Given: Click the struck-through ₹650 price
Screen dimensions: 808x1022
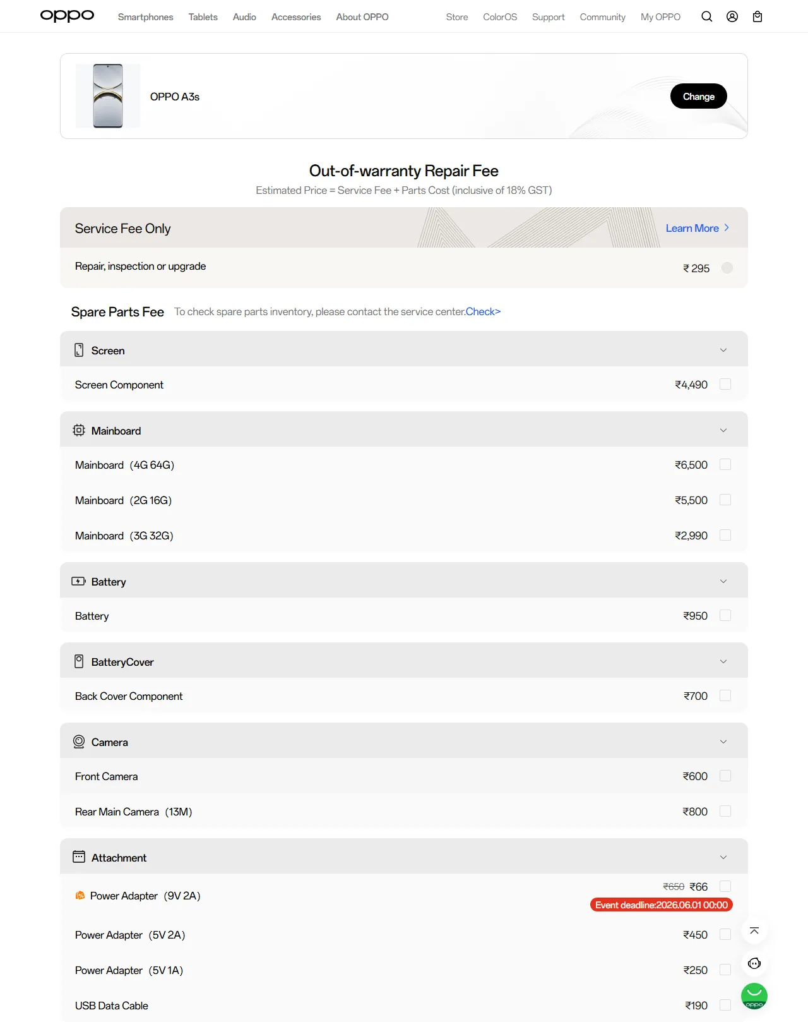Looking at the screenshot, I should coord(674,887).
